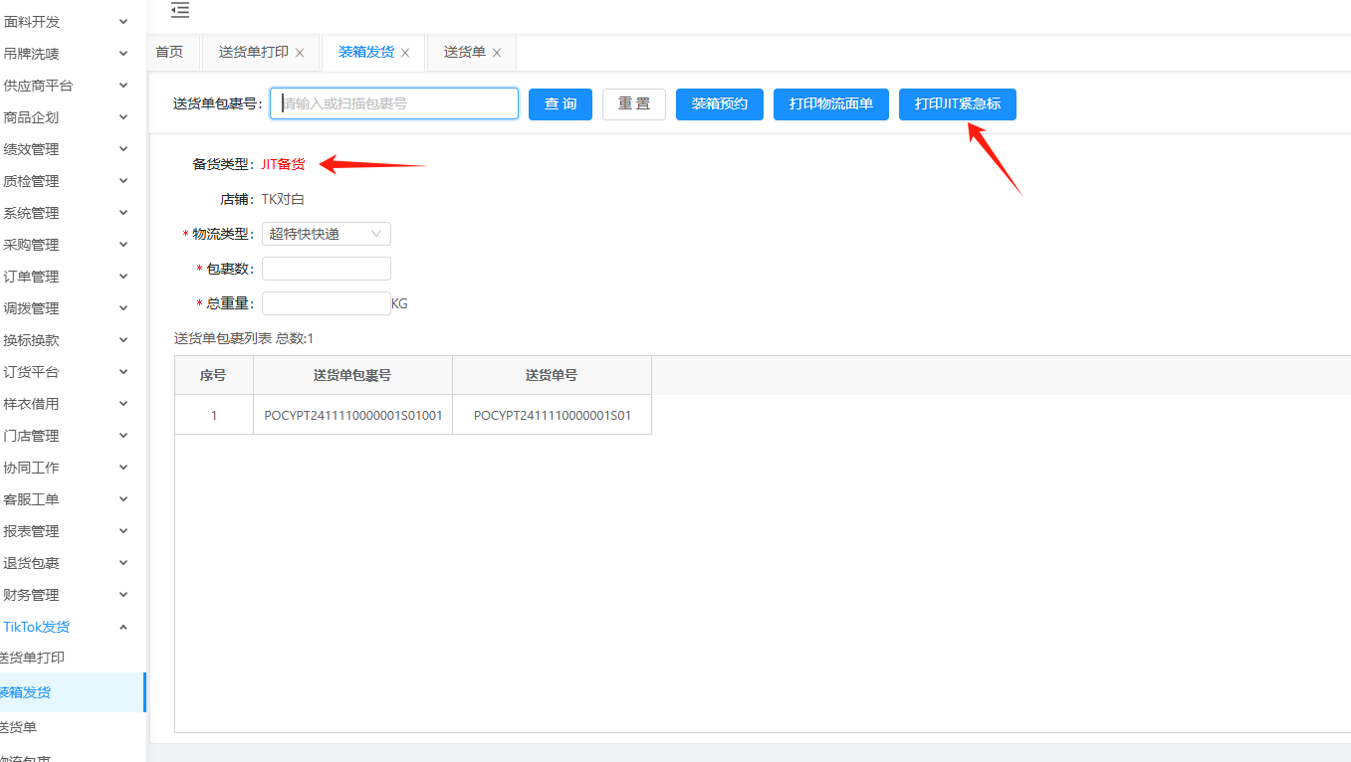Expand the 系统管理 sidebar menu

66,213
